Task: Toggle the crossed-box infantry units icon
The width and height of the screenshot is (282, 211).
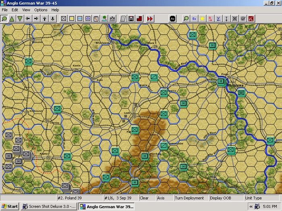Action: (64, 18)
